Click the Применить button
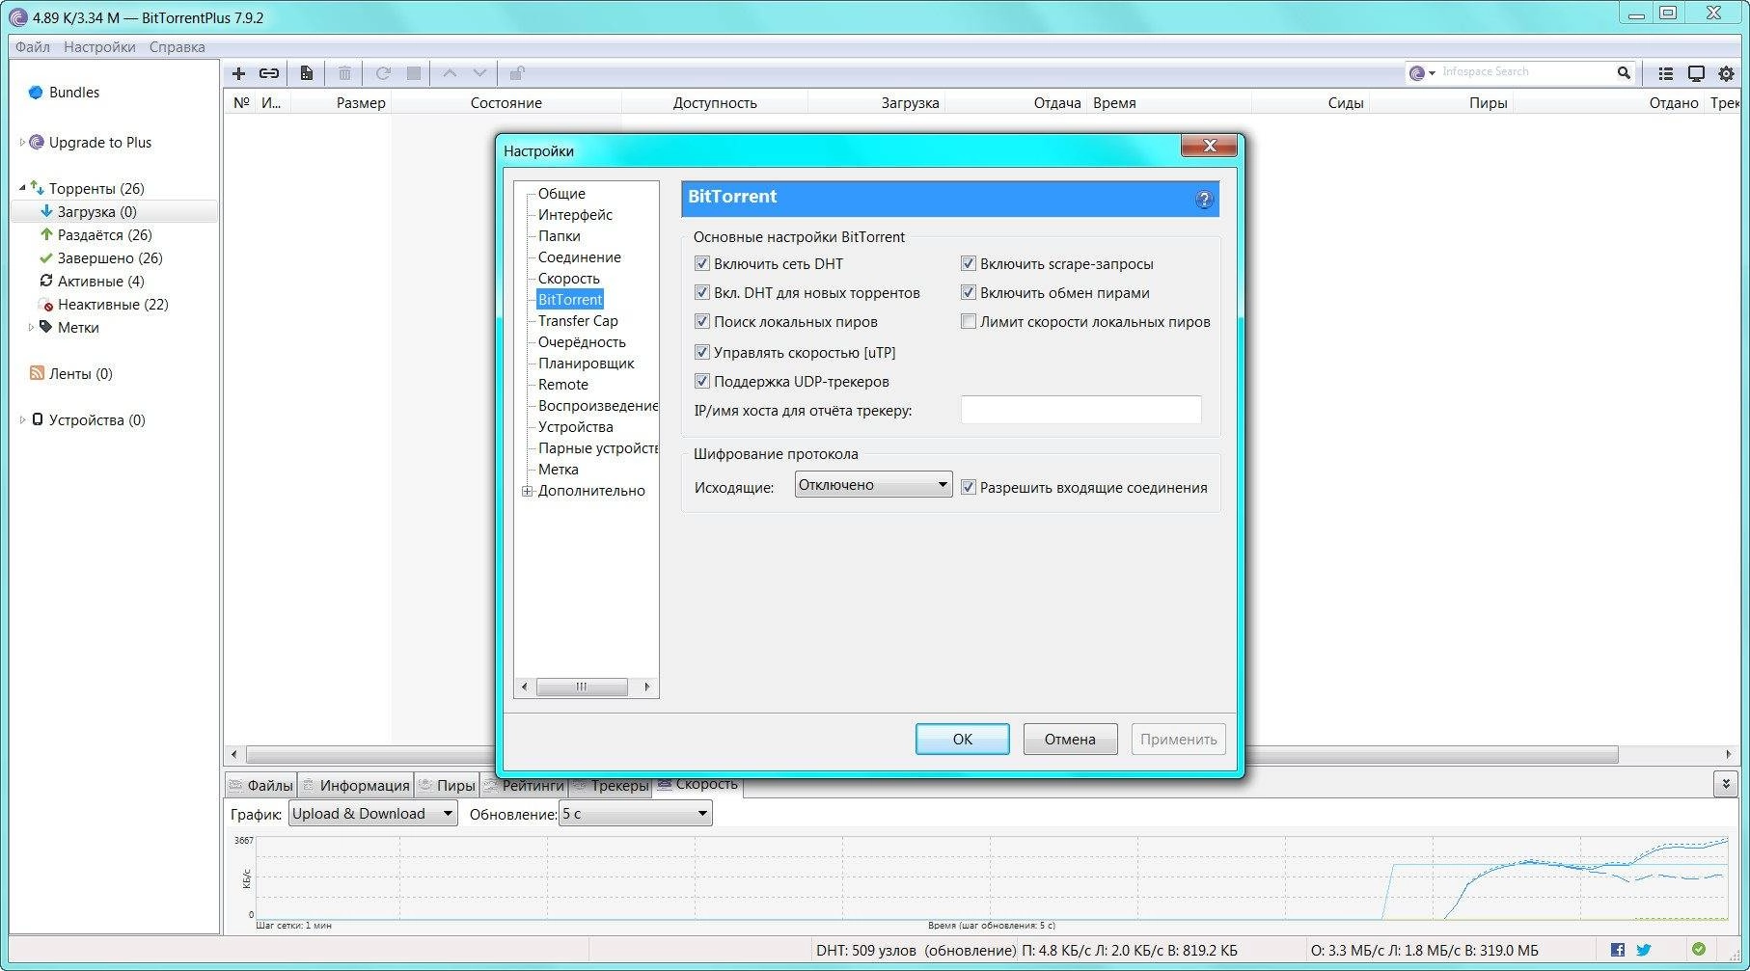 click(1178, 740)
